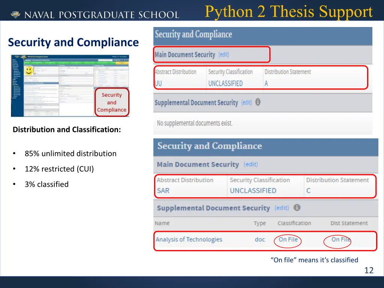Click the dashboard screenshot thumbnail
This screenshot has height=288, width=384.
70,86
